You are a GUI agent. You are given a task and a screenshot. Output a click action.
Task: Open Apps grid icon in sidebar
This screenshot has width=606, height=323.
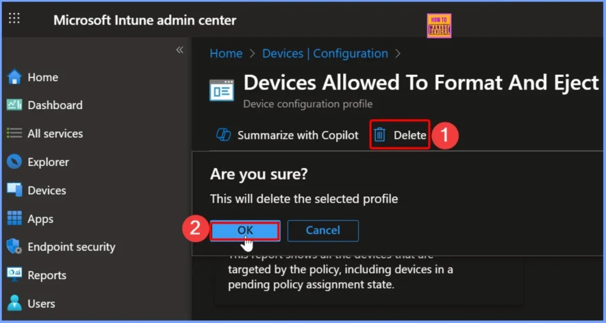point(14,219)
